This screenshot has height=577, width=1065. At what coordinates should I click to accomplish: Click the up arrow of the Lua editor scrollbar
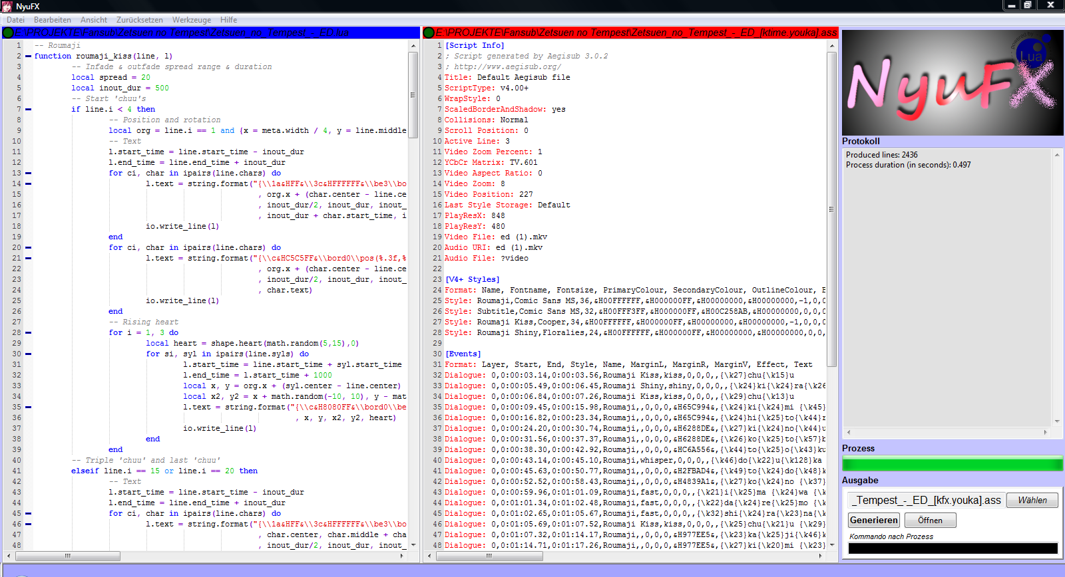pyautogui.click(x=413, y=45)
